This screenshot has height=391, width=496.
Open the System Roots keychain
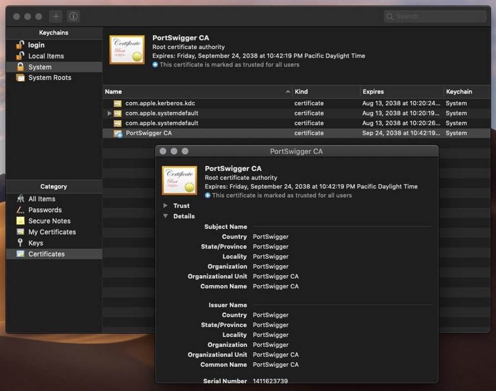50,78
